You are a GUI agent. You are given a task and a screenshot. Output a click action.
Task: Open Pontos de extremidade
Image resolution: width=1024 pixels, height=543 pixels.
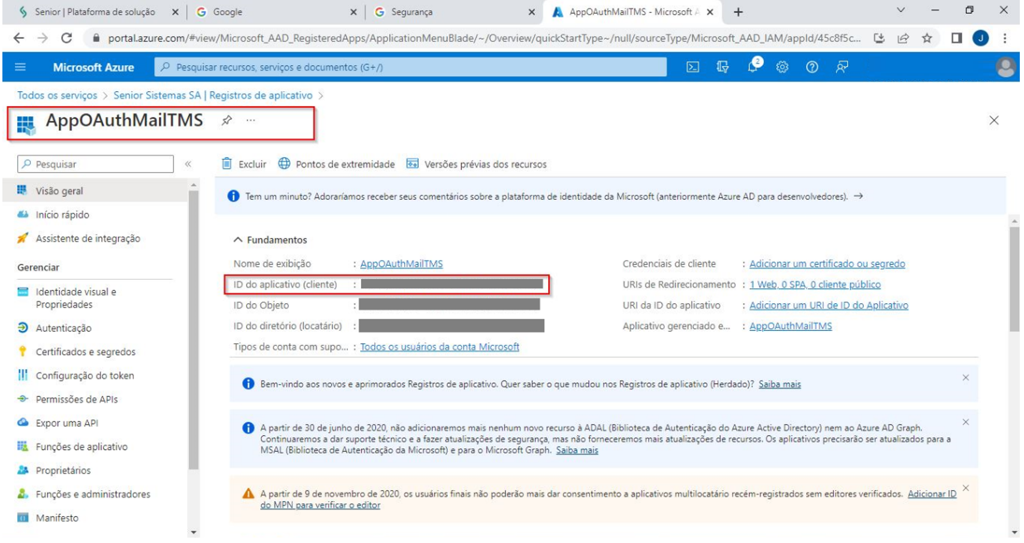click(336, 164)
